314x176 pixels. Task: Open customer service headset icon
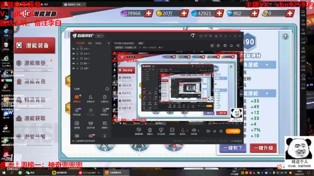tap(201, 36)
